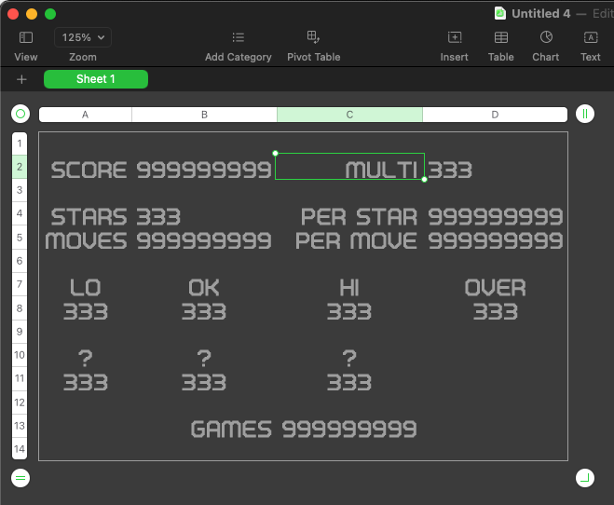Click the table corner resize handle

pyautogui.click(x=585, y=478)
